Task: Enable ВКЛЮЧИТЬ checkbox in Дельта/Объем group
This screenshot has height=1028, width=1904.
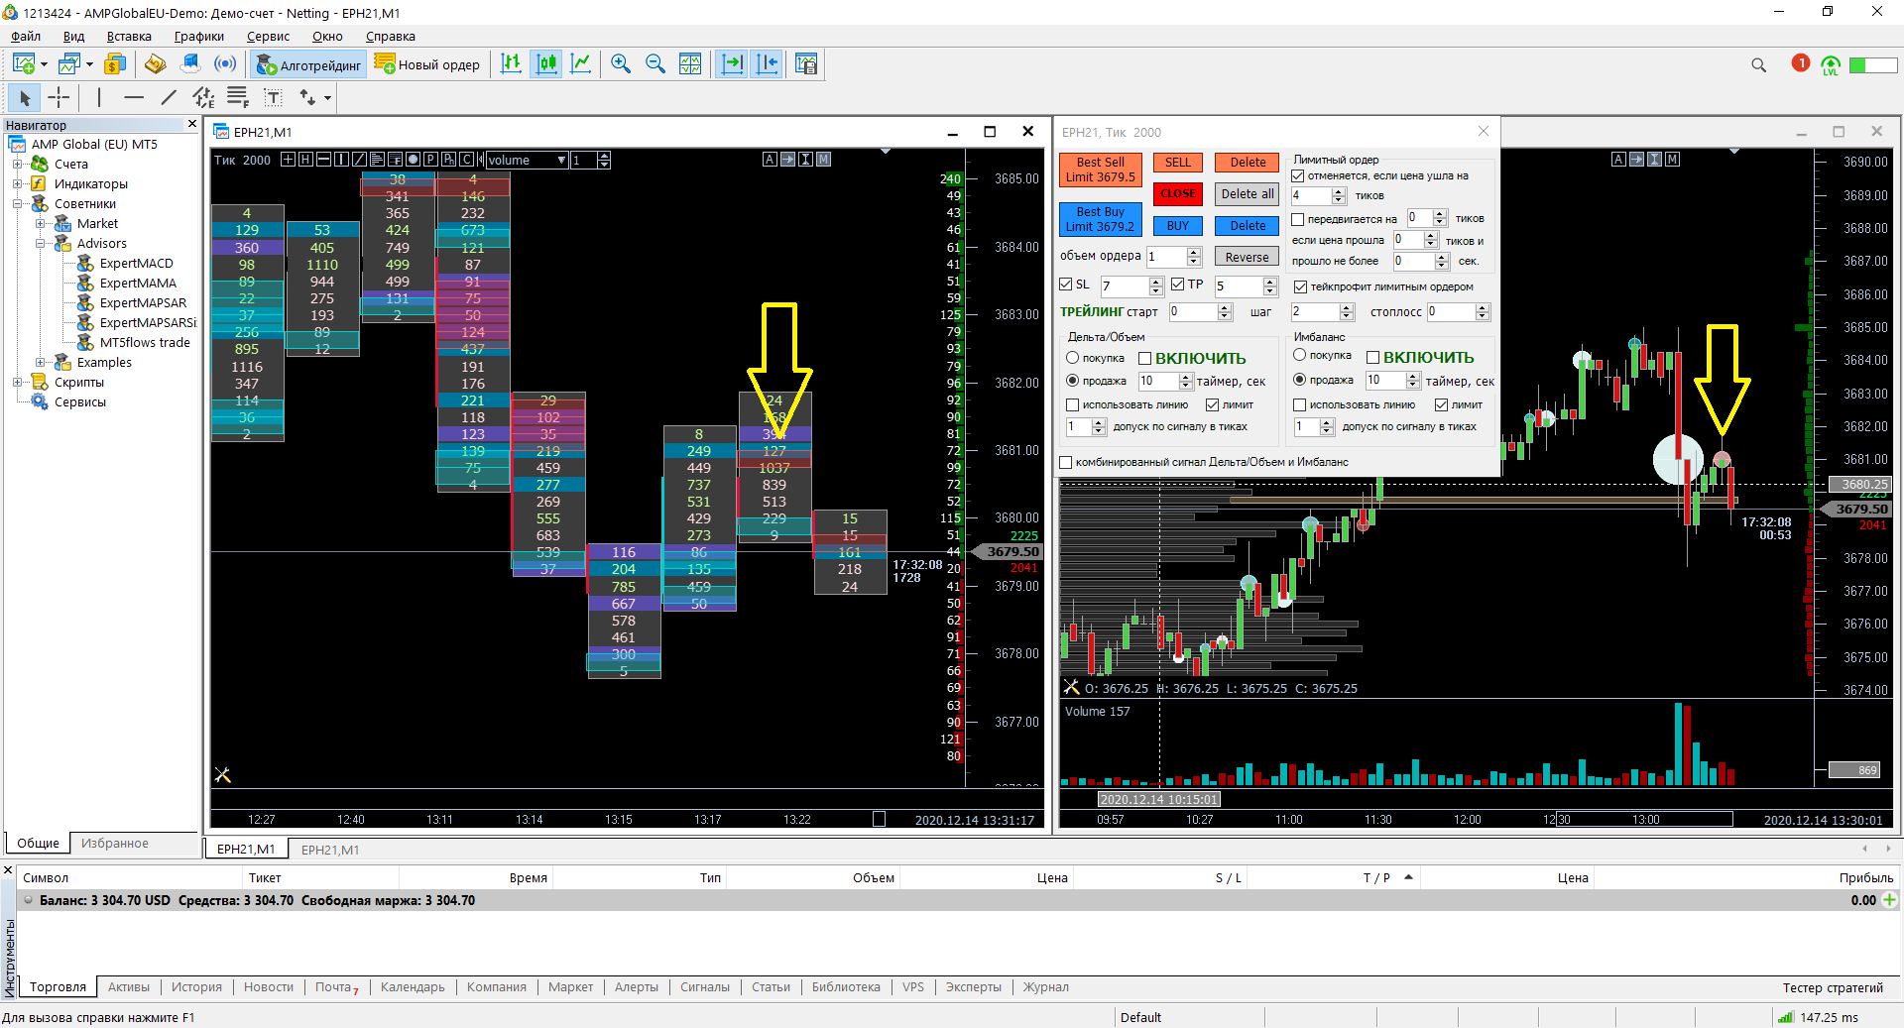Action: 1145,358
